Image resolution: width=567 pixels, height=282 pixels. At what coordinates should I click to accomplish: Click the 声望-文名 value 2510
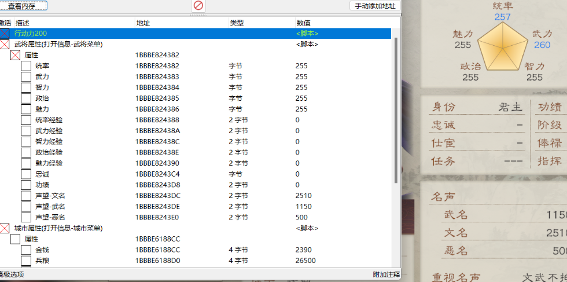pyautogui.click(x=303, y=196)
